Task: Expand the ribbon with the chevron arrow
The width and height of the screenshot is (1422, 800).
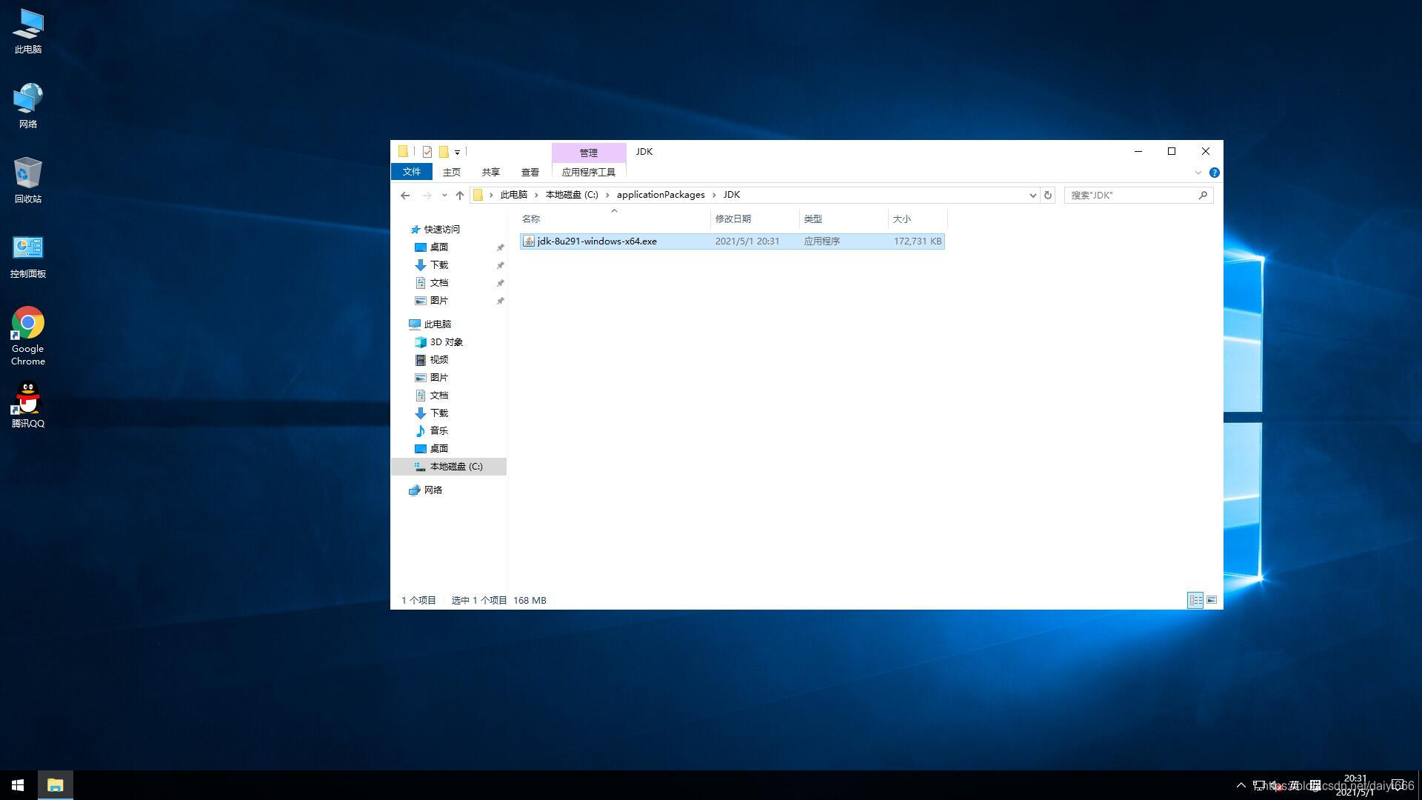Action: click(1198, 173)
